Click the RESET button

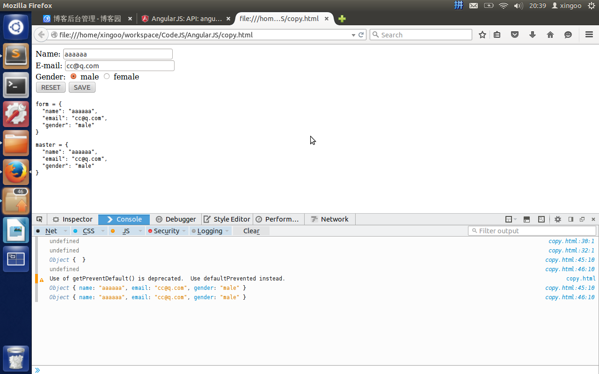(x=51, y=87)
